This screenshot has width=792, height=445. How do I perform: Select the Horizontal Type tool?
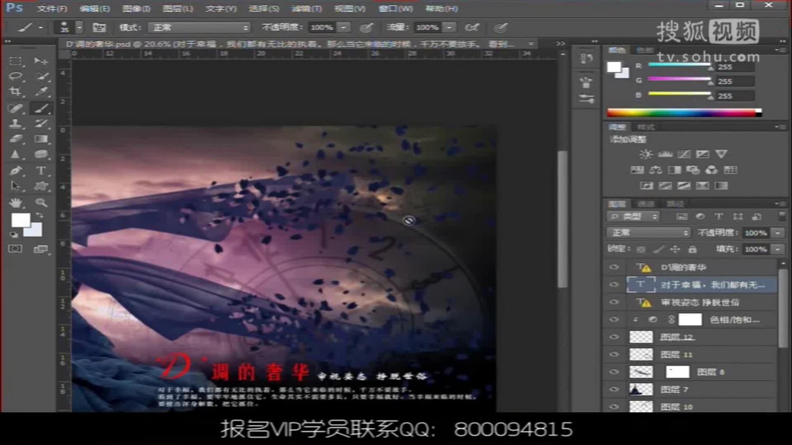coord(40,171)
